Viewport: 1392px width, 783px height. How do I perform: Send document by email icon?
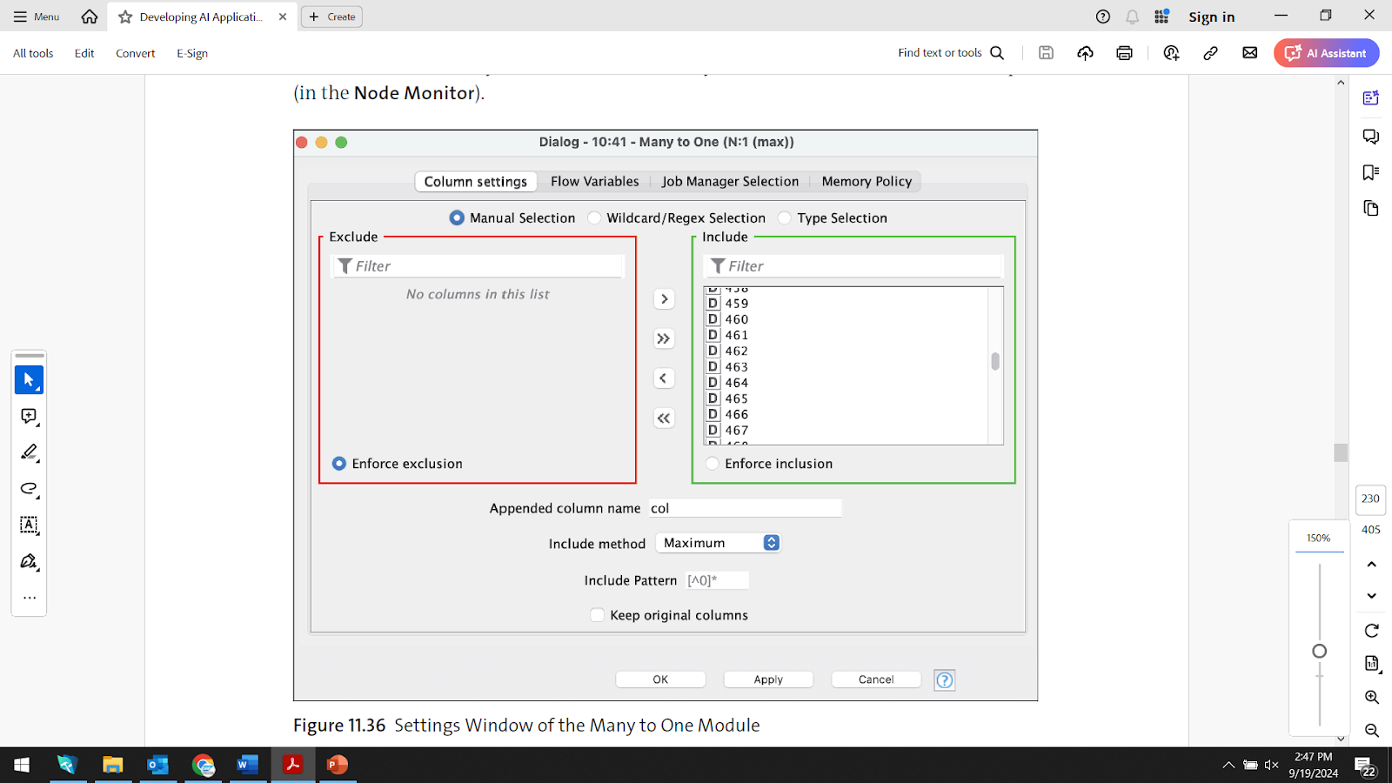point(1249,53)
